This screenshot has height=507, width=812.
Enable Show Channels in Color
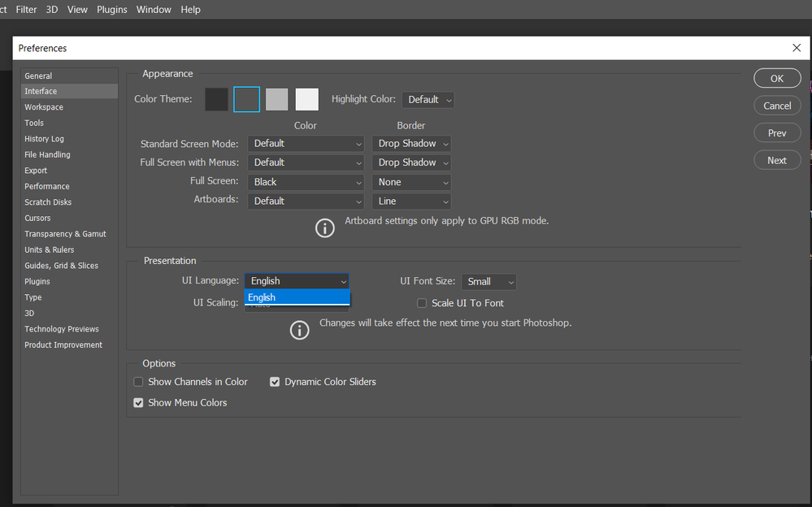point(138,382)
